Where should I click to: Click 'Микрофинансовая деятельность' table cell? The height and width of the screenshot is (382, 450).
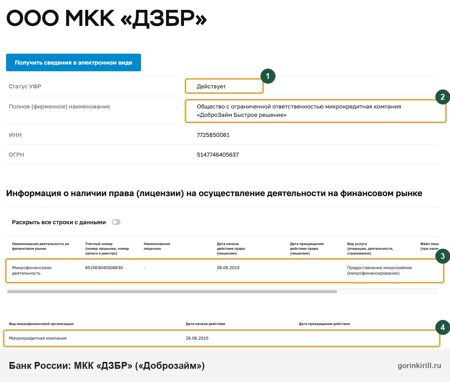point(32,270)
